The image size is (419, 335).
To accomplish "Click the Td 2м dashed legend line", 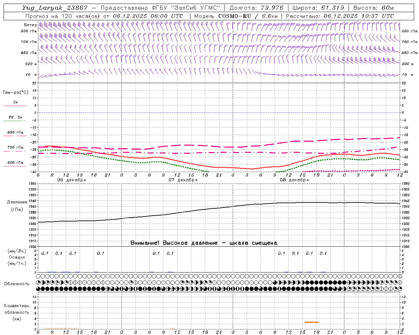I will click(14, 121).
